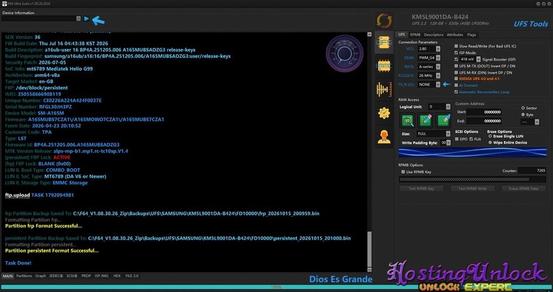Switch to the ISP IMG bottom tab

tap(102, 276)
